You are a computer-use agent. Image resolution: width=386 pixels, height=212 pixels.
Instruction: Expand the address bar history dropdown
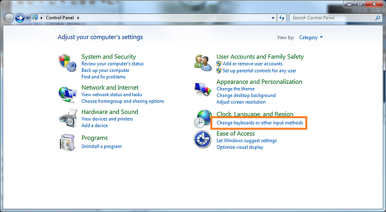click(273, 18)
